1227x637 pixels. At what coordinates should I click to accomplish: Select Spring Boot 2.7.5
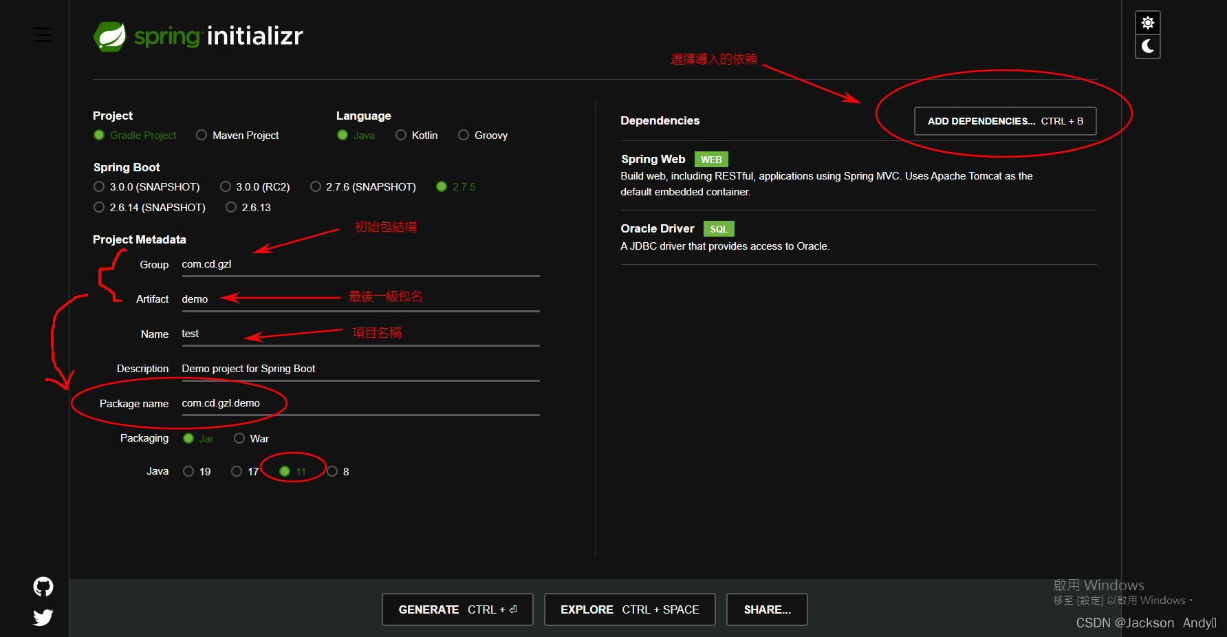point(456,187)
